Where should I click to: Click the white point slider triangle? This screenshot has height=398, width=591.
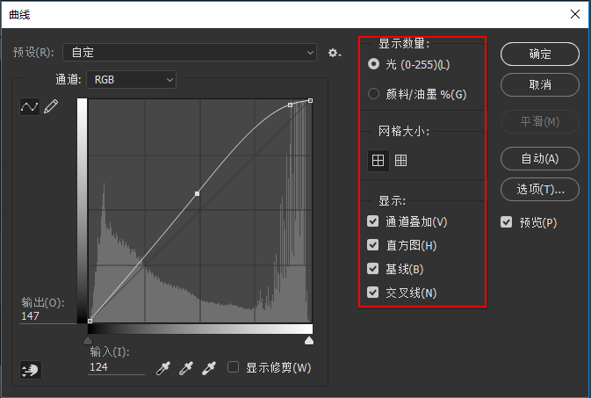pyautogui.click(x=309, y=341)
